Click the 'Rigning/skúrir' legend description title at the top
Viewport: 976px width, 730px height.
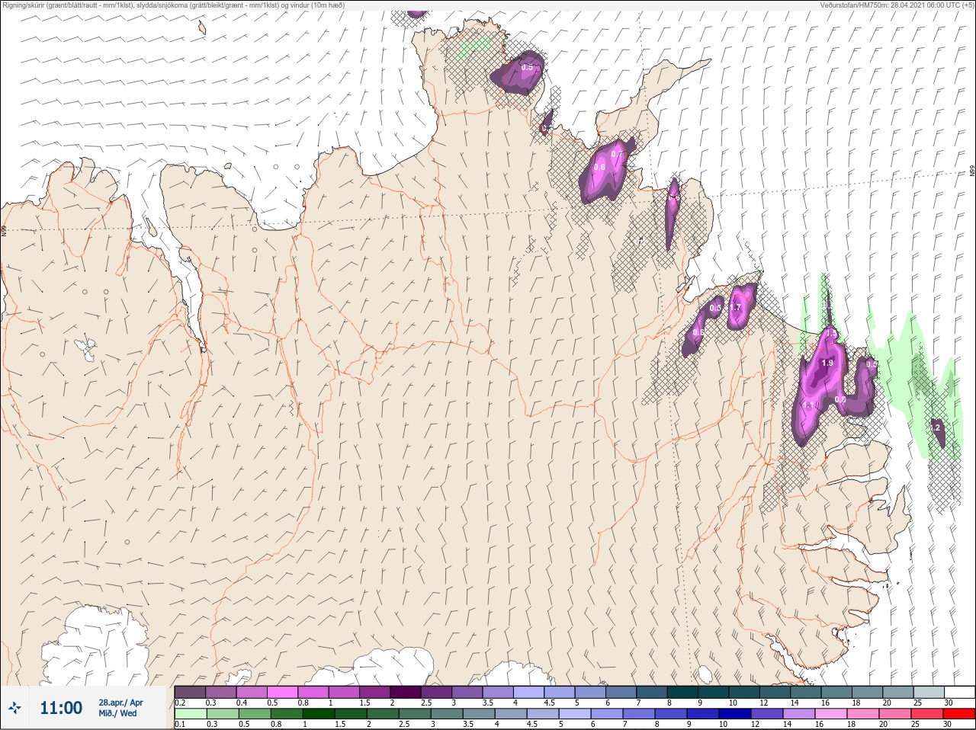(x=173, y=5)
